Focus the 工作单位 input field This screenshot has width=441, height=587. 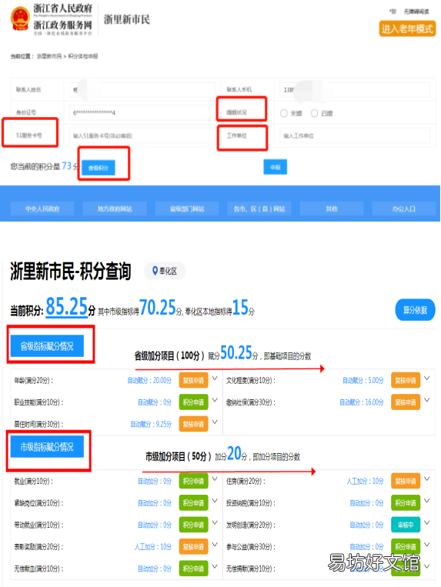[355, 135]
